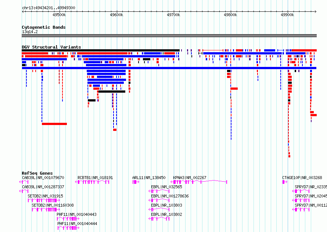The height and width of the screenshot is (232, 327).
Task: Open the KPNA3|NM_002267 gene label
Action: 190,178
